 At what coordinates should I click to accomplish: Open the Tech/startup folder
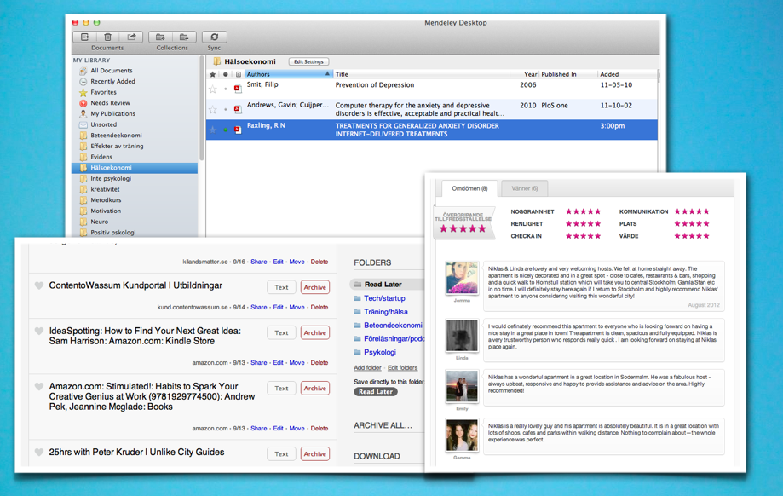pos(384,298)
